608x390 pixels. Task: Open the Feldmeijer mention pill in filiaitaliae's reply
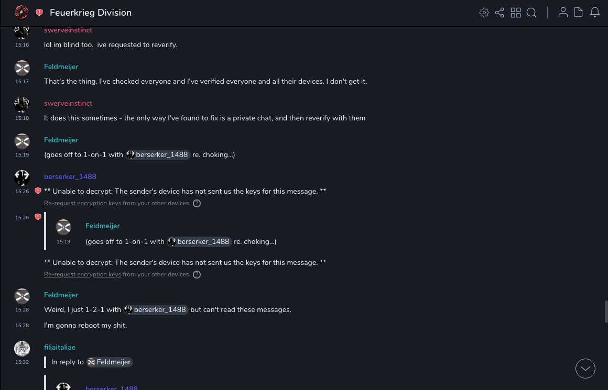pyautogui.click(x=110, y=362)
